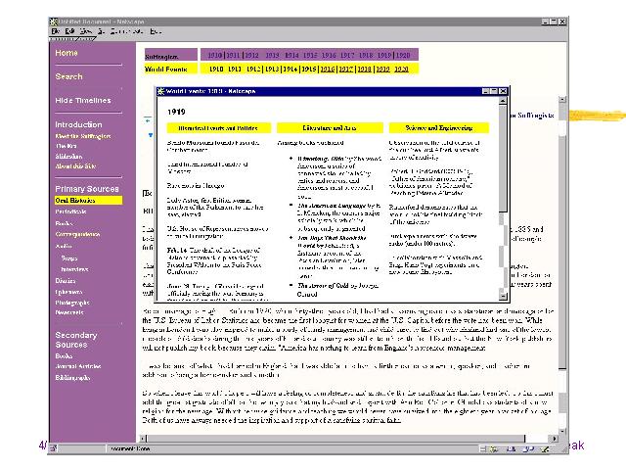This screenshot has width=626, height=470.
Task: Open the Ephemera link
Action: point(68,292)
